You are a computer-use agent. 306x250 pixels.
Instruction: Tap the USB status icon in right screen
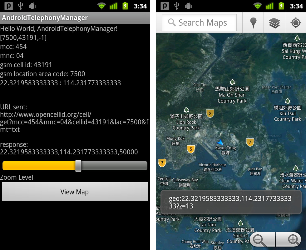[177, 6]
